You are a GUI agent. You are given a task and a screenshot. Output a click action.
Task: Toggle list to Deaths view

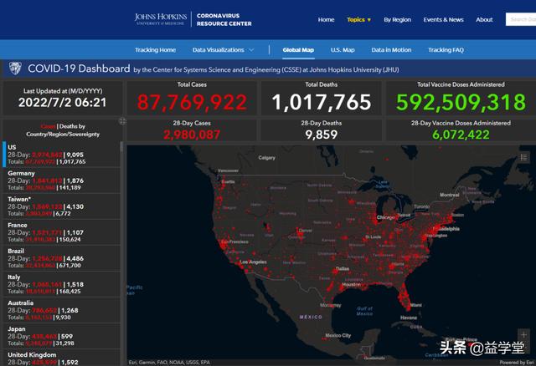(x=72, y=126)
